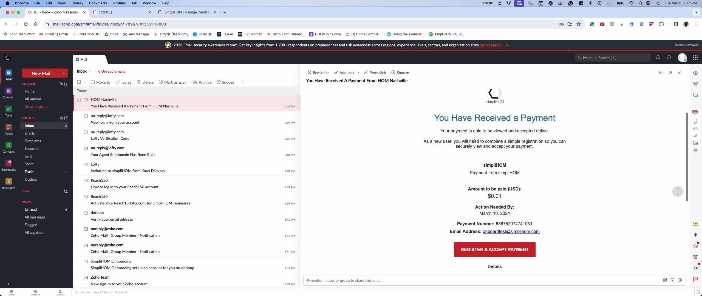Click in the Mail search field
This screenshot has width=702, height=296.
click(622, 58)
